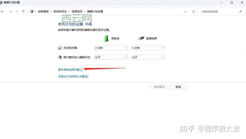Viewport: 246px width, 139px height.
Task: Click the 关闭显示器 label text
Action: [70, 48]
